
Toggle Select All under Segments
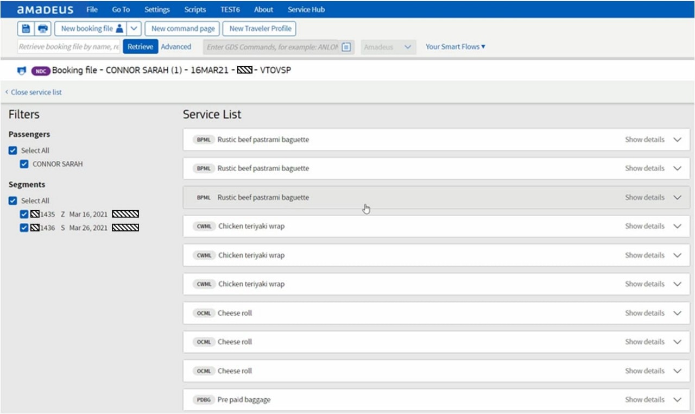[13, 200]
